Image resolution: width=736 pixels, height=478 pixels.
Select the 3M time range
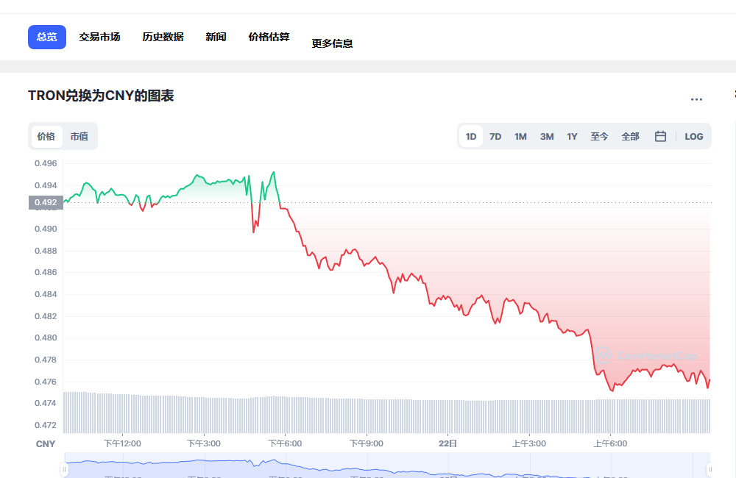tap(547, 137)
